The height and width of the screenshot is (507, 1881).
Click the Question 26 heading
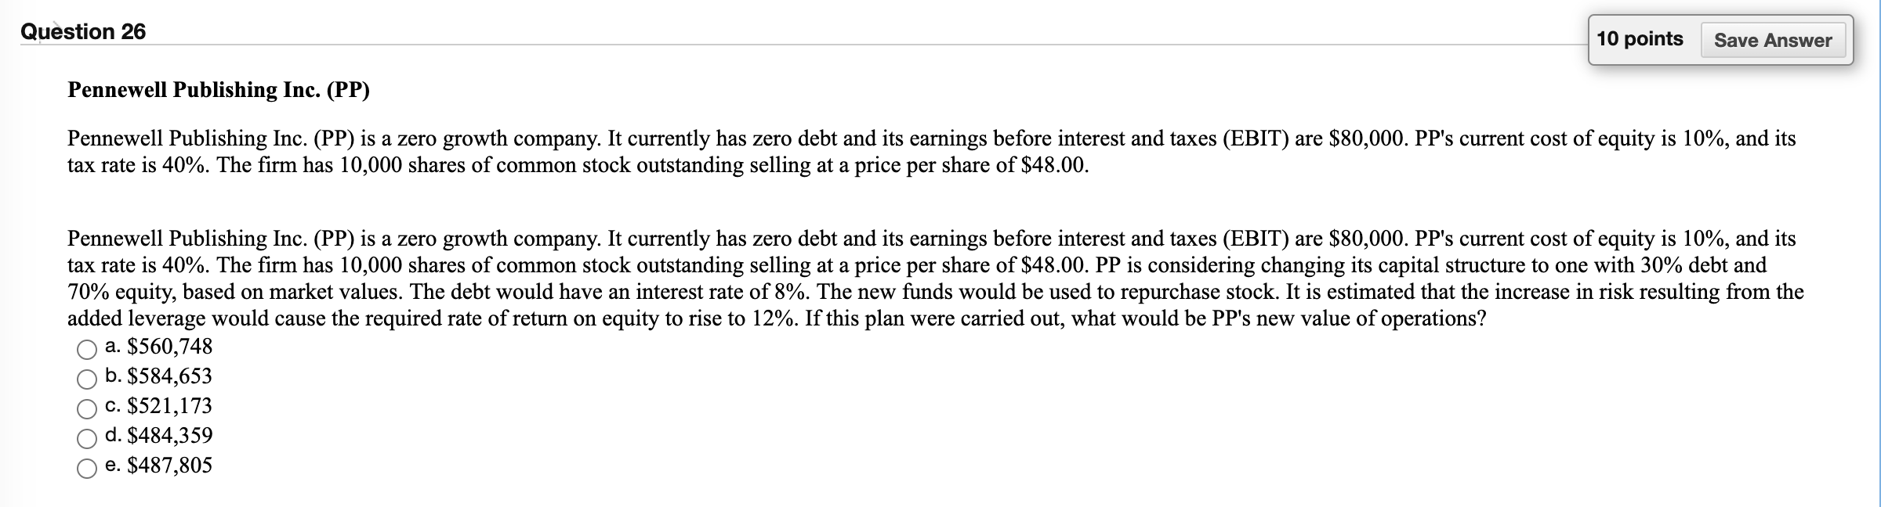tap(82, 31)
